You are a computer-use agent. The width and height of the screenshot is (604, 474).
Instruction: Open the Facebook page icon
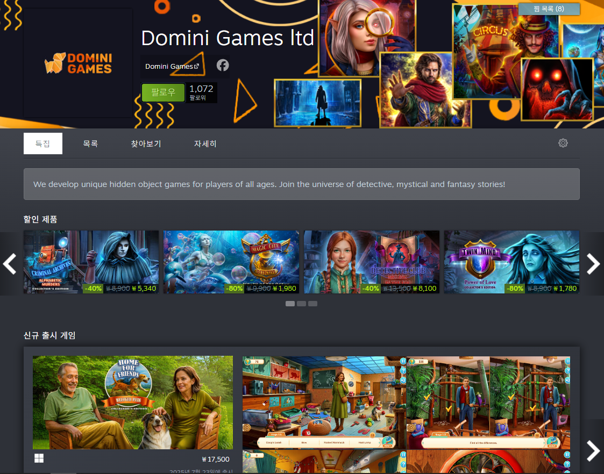pyautogui.click(x=223, y=66)
